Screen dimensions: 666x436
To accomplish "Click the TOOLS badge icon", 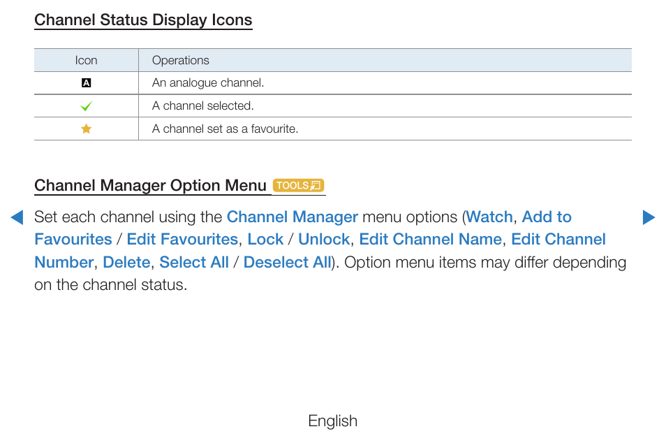I will [x=298, y=185].
